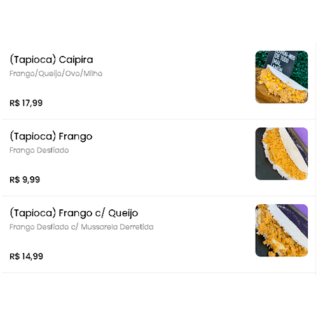
Task: Click the yellow corn in Caipira photo
Action: tap(272, 81)
